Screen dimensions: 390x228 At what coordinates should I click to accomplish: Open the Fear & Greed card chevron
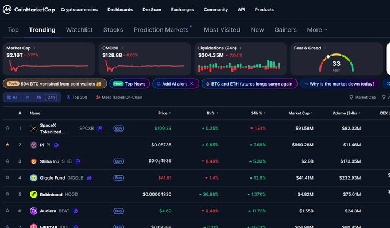pos(325,48)
